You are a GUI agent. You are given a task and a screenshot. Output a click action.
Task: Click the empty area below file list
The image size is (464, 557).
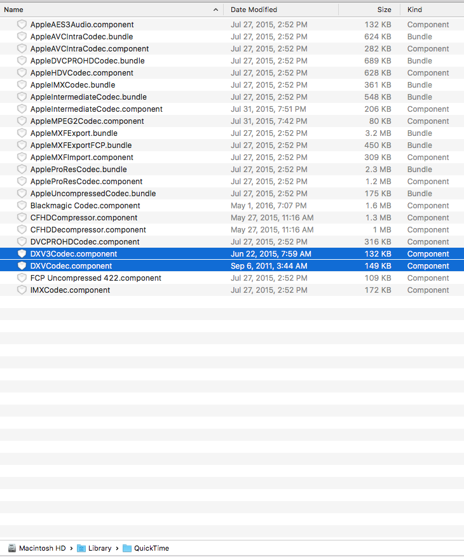[232, 413]
